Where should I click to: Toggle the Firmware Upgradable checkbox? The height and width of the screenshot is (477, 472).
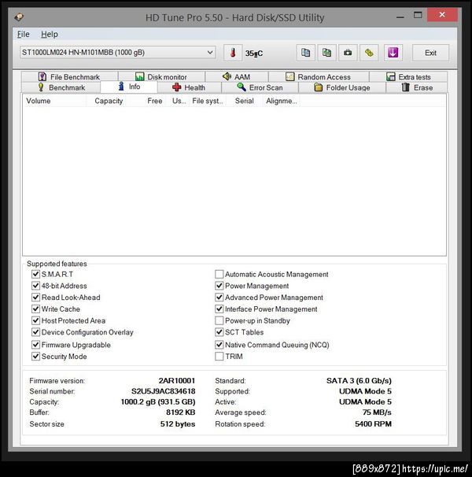pyautogui.click(x=35, y=345)
